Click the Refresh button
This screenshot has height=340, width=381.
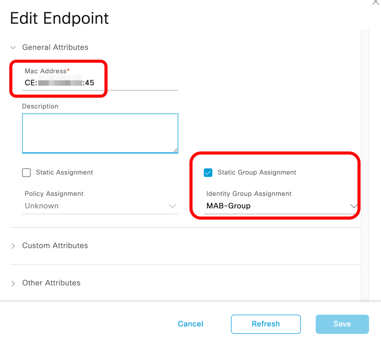pos(265,324)
